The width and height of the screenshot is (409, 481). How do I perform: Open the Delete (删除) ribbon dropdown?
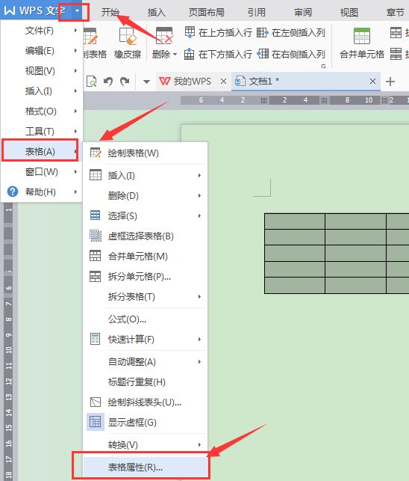click(x=165, y=43)
